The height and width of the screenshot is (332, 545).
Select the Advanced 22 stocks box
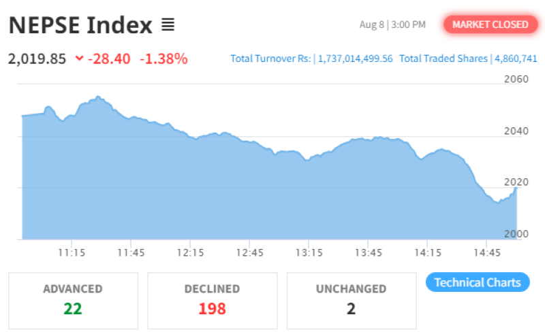73,300
